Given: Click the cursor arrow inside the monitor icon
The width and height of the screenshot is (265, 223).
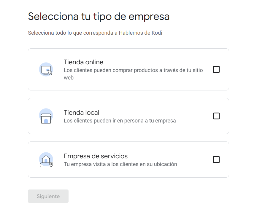Looking at the screenshot, I should point(50,71).
